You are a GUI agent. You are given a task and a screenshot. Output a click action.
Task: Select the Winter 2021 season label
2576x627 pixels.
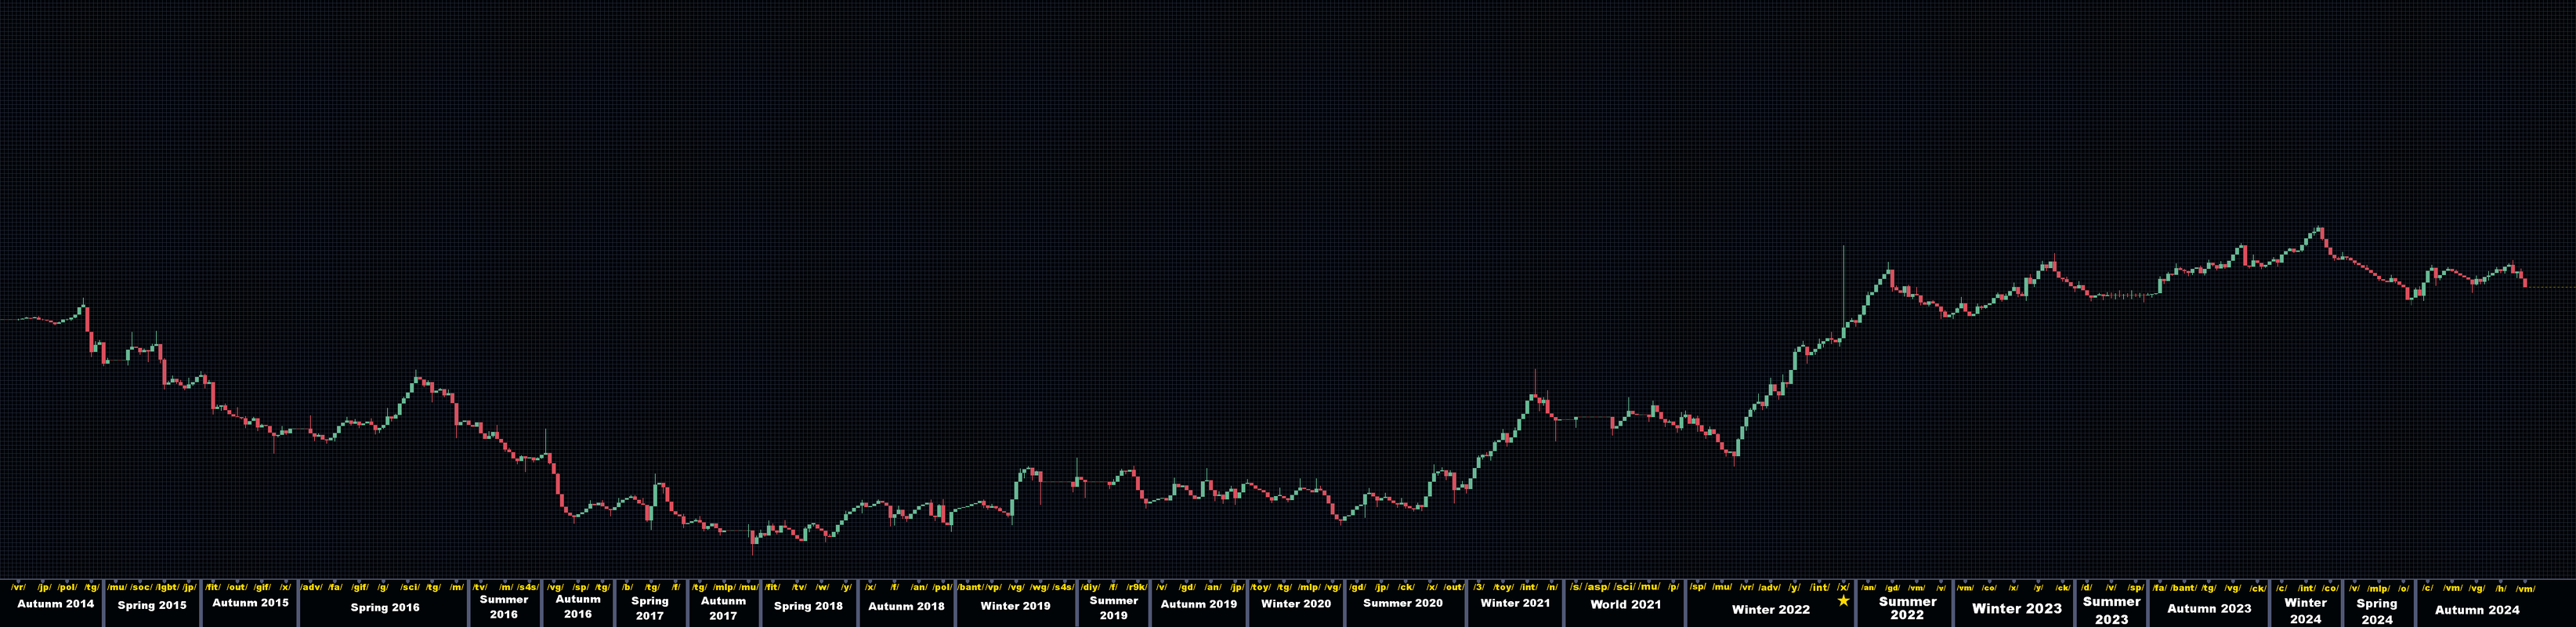[x=1515, y=603]
